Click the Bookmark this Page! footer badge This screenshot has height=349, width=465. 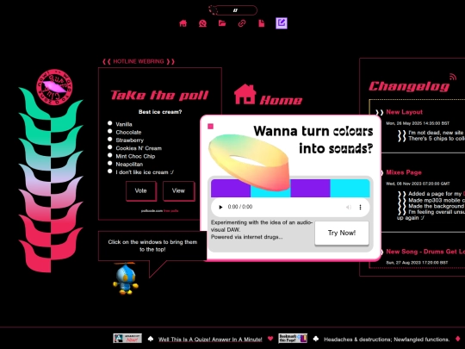pyautogui.click(x=293, y=339)
